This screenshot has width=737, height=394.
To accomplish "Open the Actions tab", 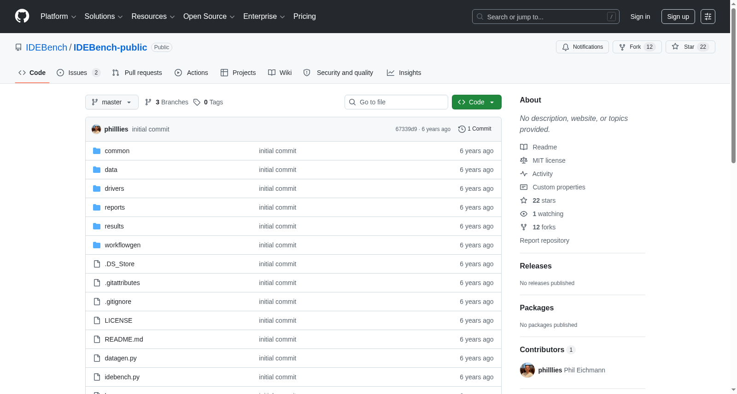I will [191, 73].
